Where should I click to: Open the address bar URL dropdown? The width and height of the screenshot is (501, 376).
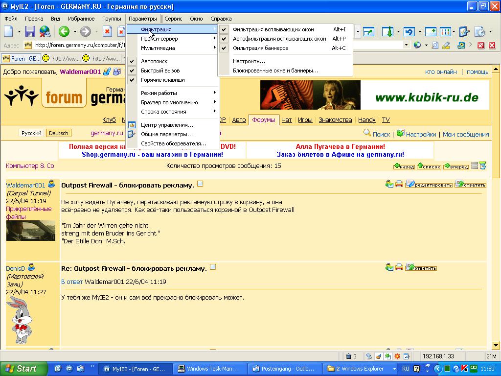coord(406,45)
